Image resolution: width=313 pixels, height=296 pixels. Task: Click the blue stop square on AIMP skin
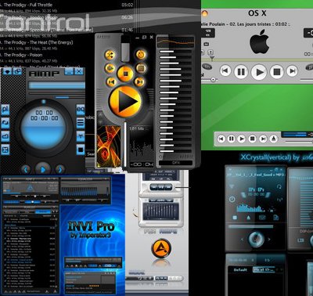(x=81, y=150)
